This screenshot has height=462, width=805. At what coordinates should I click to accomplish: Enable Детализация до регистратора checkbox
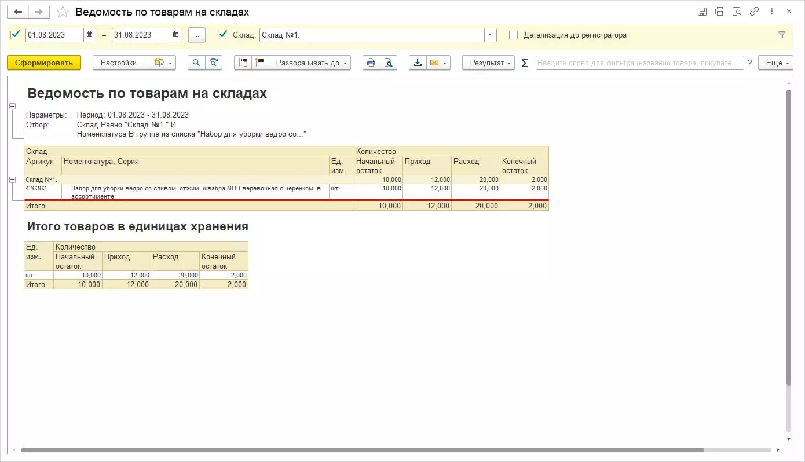(513, 35)
